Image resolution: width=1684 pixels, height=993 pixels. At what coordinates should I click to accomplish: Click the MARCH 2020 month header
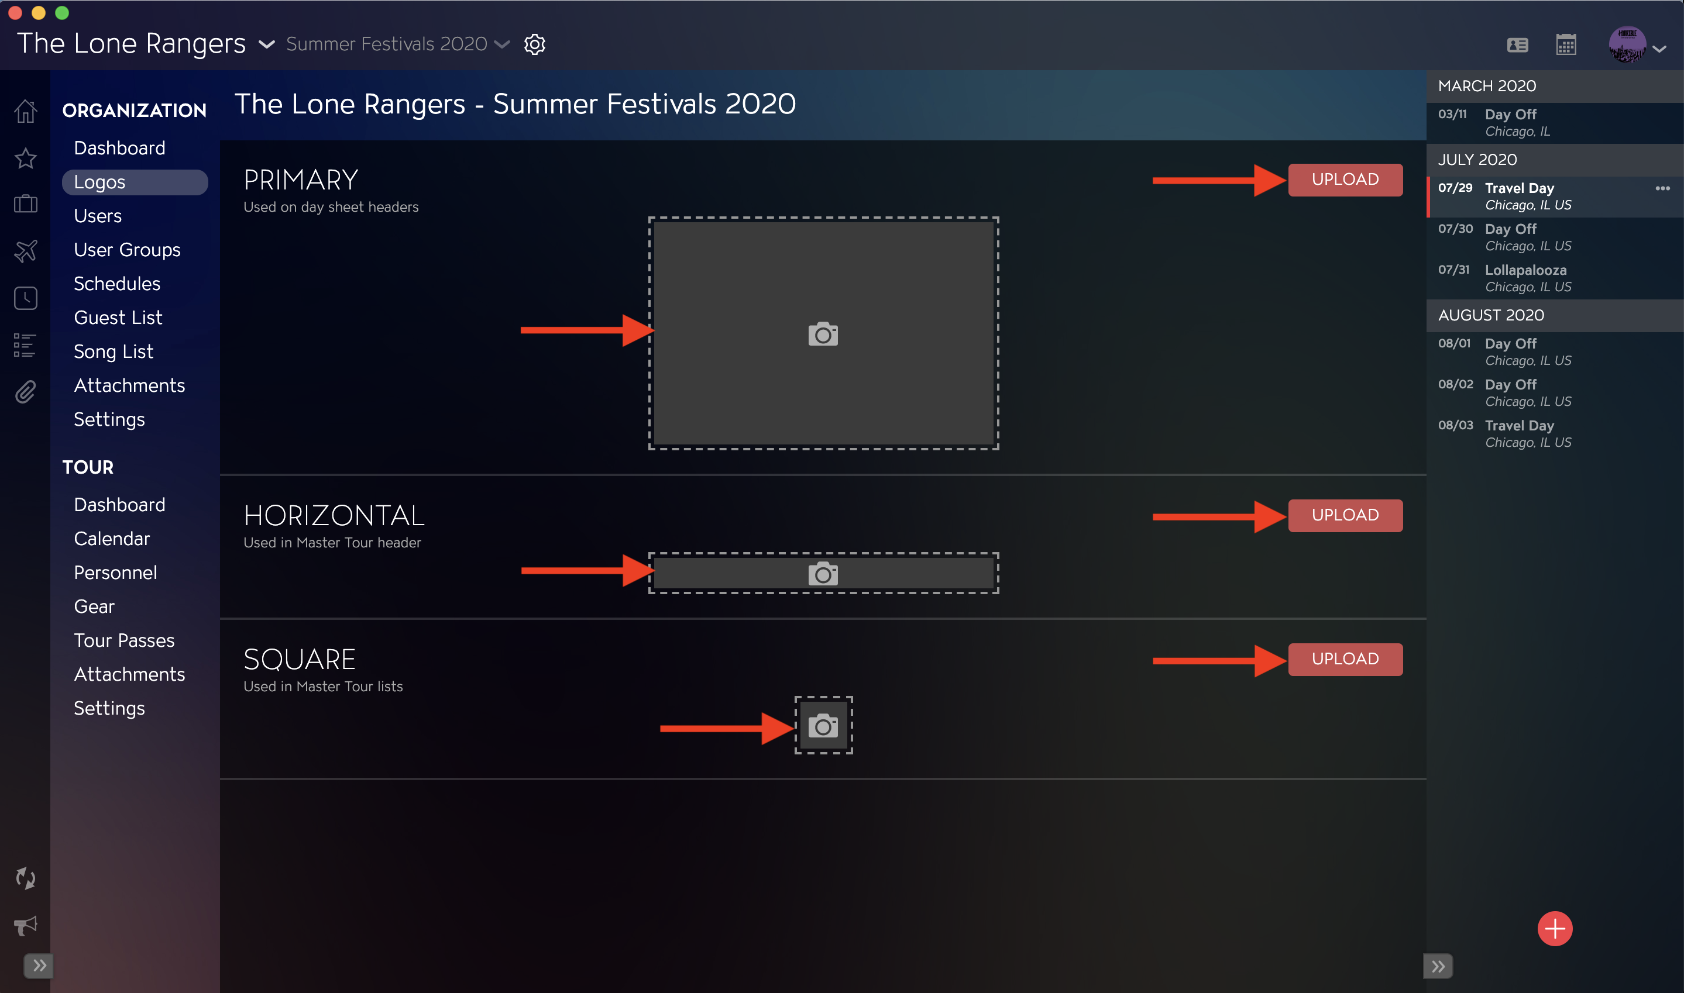1555,87
